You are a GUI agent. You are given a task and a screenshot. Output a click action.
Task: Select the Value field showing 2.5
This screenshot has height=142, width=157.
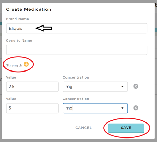coord(32,87)
